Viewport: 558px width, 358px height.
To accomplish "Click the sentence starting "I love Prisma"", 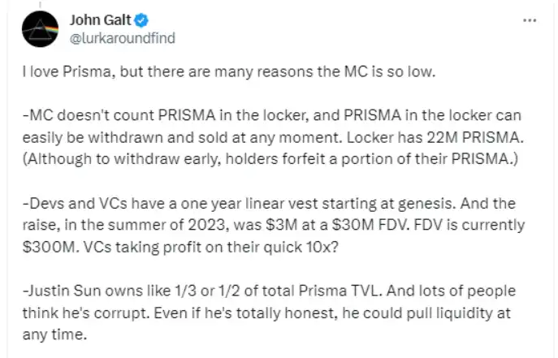I will [230, 74].
